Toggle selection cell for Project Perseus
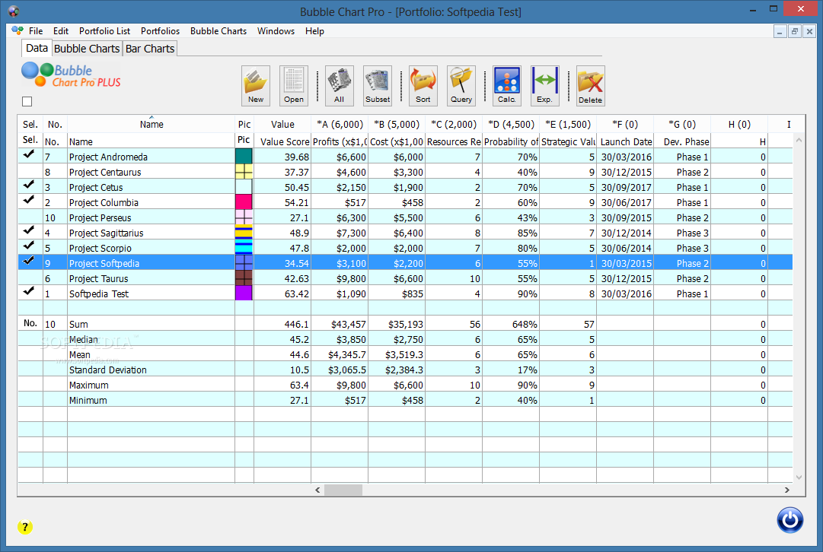The image size is (823, 552). (x=30, y=217)
